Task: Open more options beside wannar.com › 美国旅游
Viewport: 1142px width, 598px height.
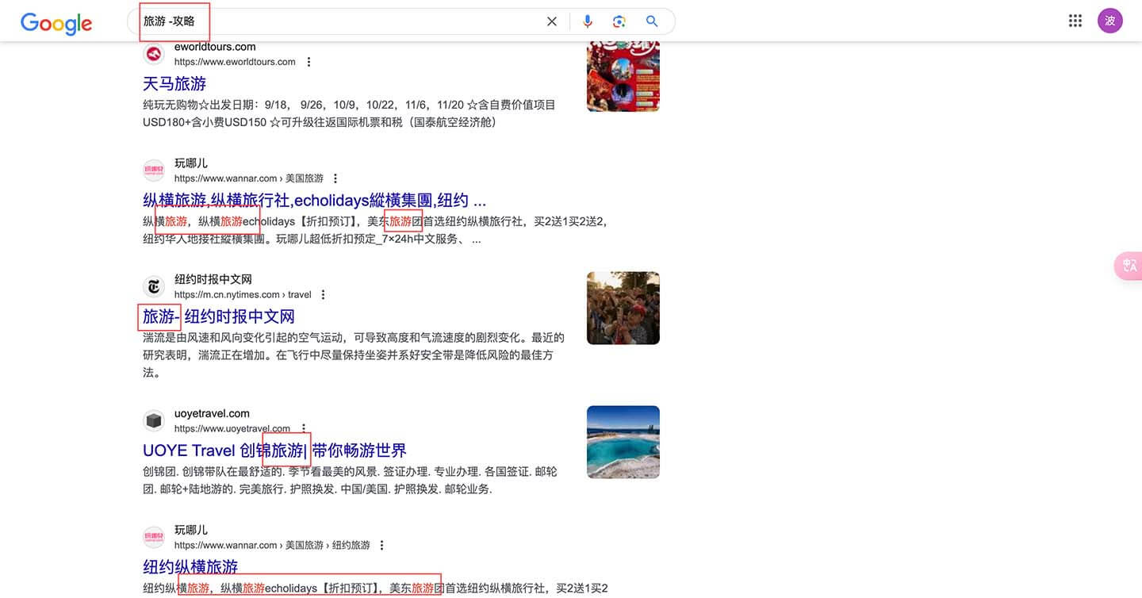Action: click(336, 178)
